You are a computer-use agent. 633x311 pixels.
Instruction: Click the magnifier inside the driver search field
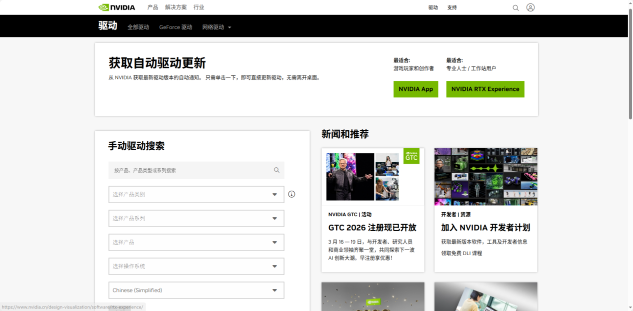tap(276, 170)
